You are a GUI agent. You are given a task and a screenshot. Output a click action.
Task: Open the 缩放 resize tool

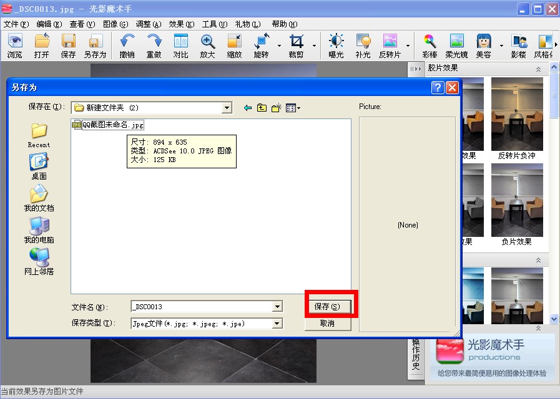(234, 46)
